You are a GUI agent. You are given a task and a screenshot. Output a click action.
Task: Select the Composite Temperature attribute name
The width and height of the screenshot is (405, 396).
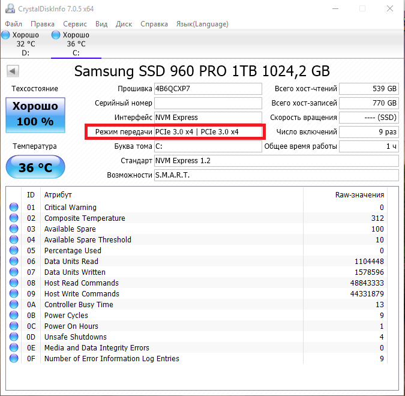(x=85, y=218)
